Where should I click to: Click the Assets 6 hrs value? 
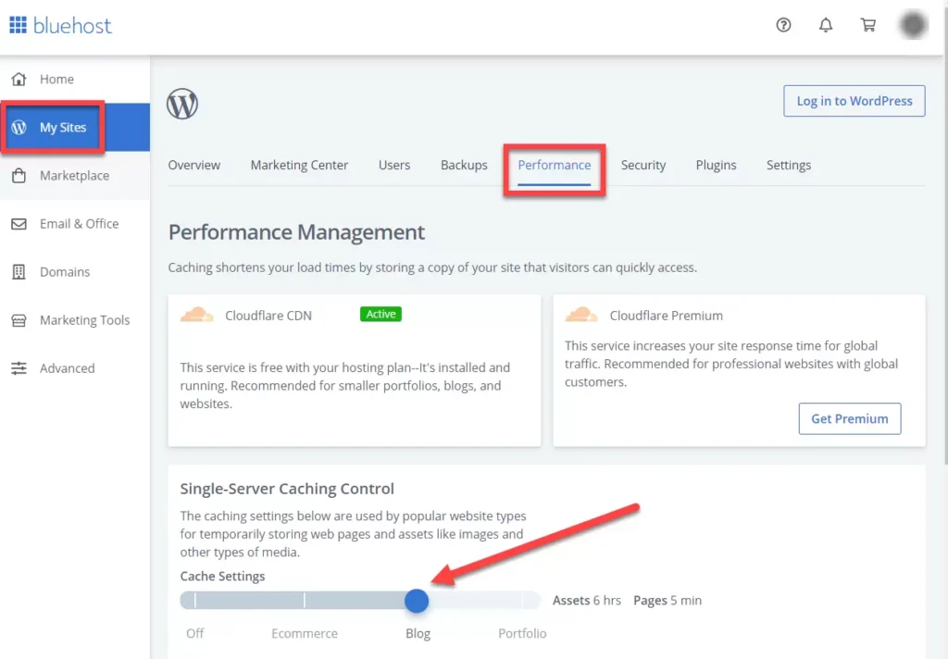[586, 601]
